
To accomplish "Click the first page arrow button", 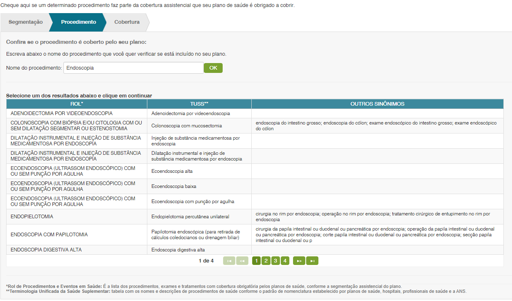I will [x=229, y=261].
